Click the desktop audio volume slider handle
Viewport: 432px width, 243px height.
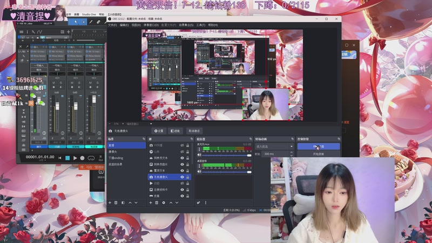point(249,172)
